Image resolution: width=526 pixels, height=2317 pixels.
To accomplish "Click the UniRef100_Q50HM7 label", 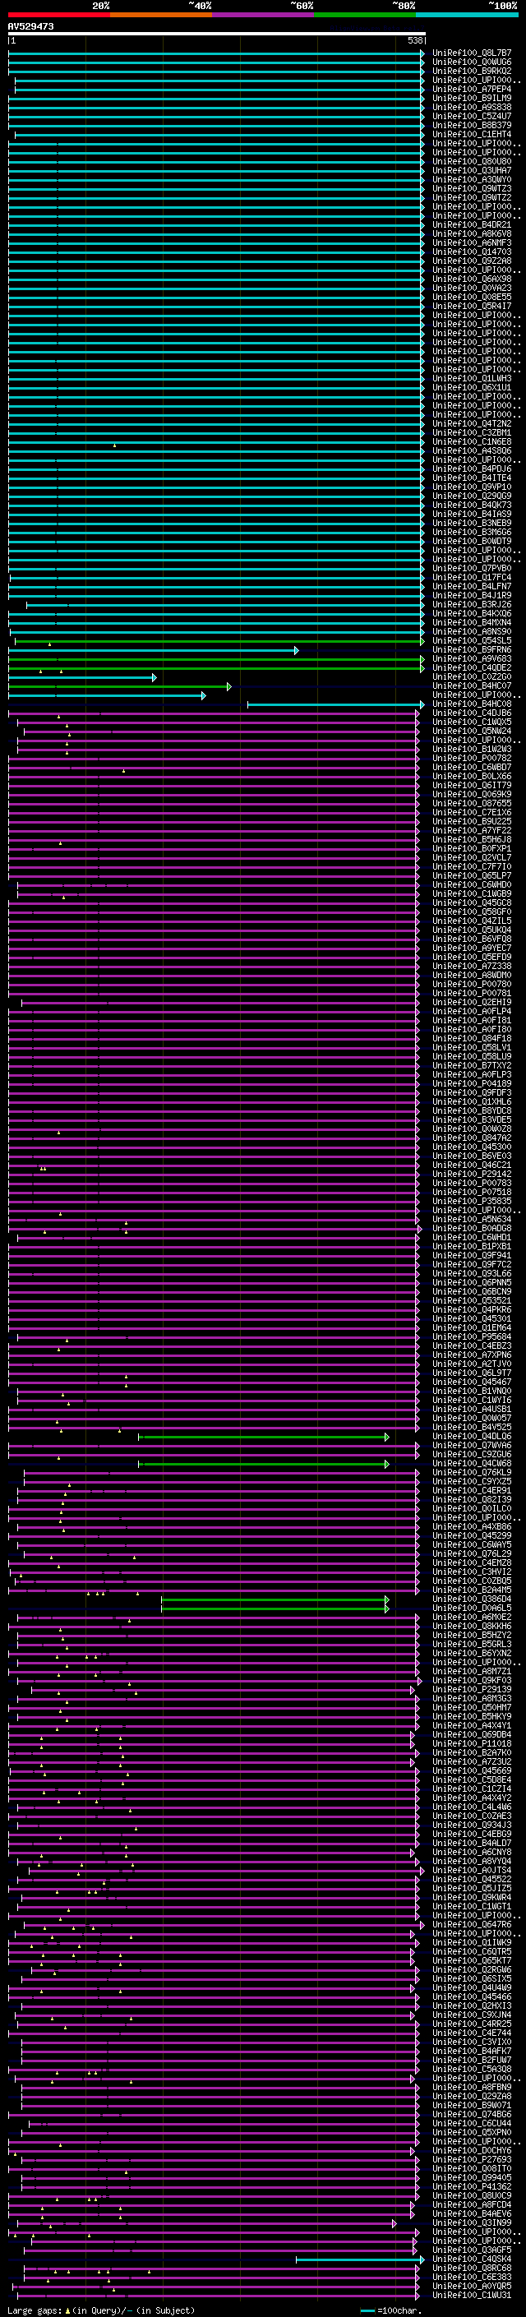I will coord(472,1708).
